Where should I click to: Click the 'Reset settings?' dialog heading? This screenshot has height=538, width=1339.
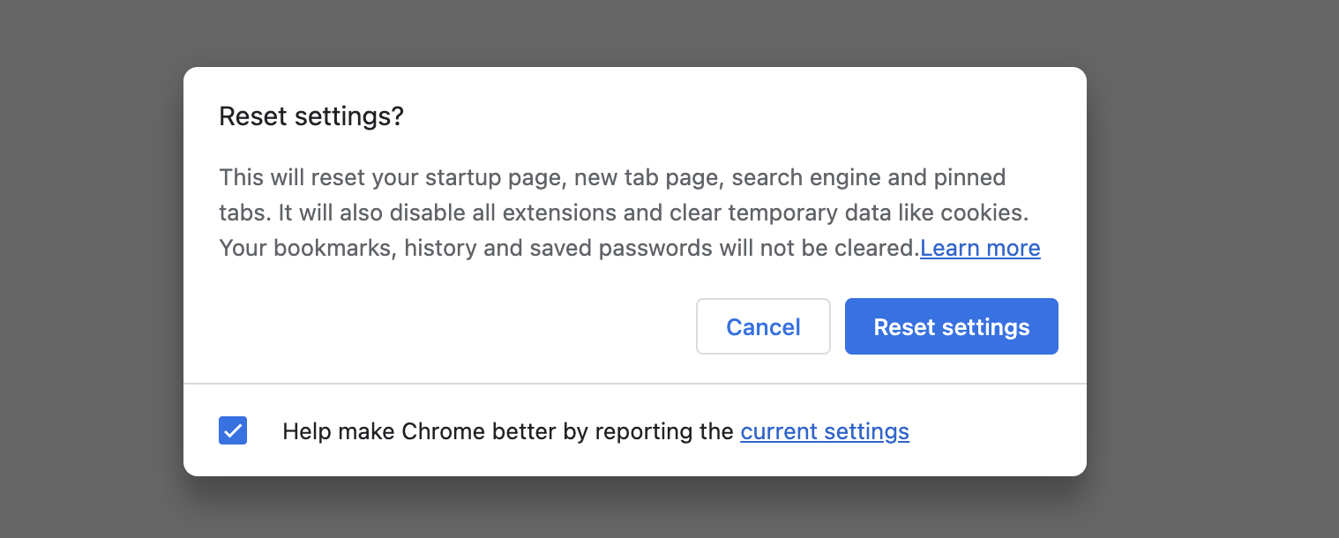click(x=310, y=116)
